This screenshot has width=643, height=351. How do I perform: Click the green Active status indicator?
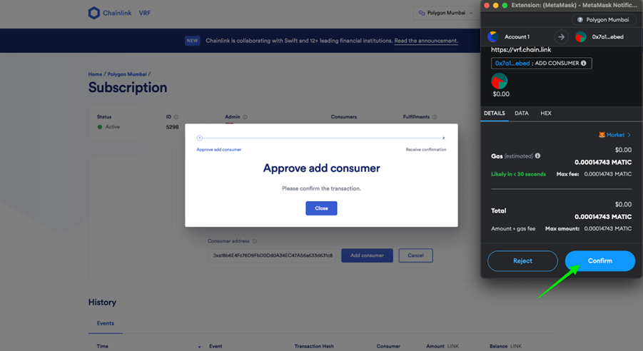coord(100,127)
